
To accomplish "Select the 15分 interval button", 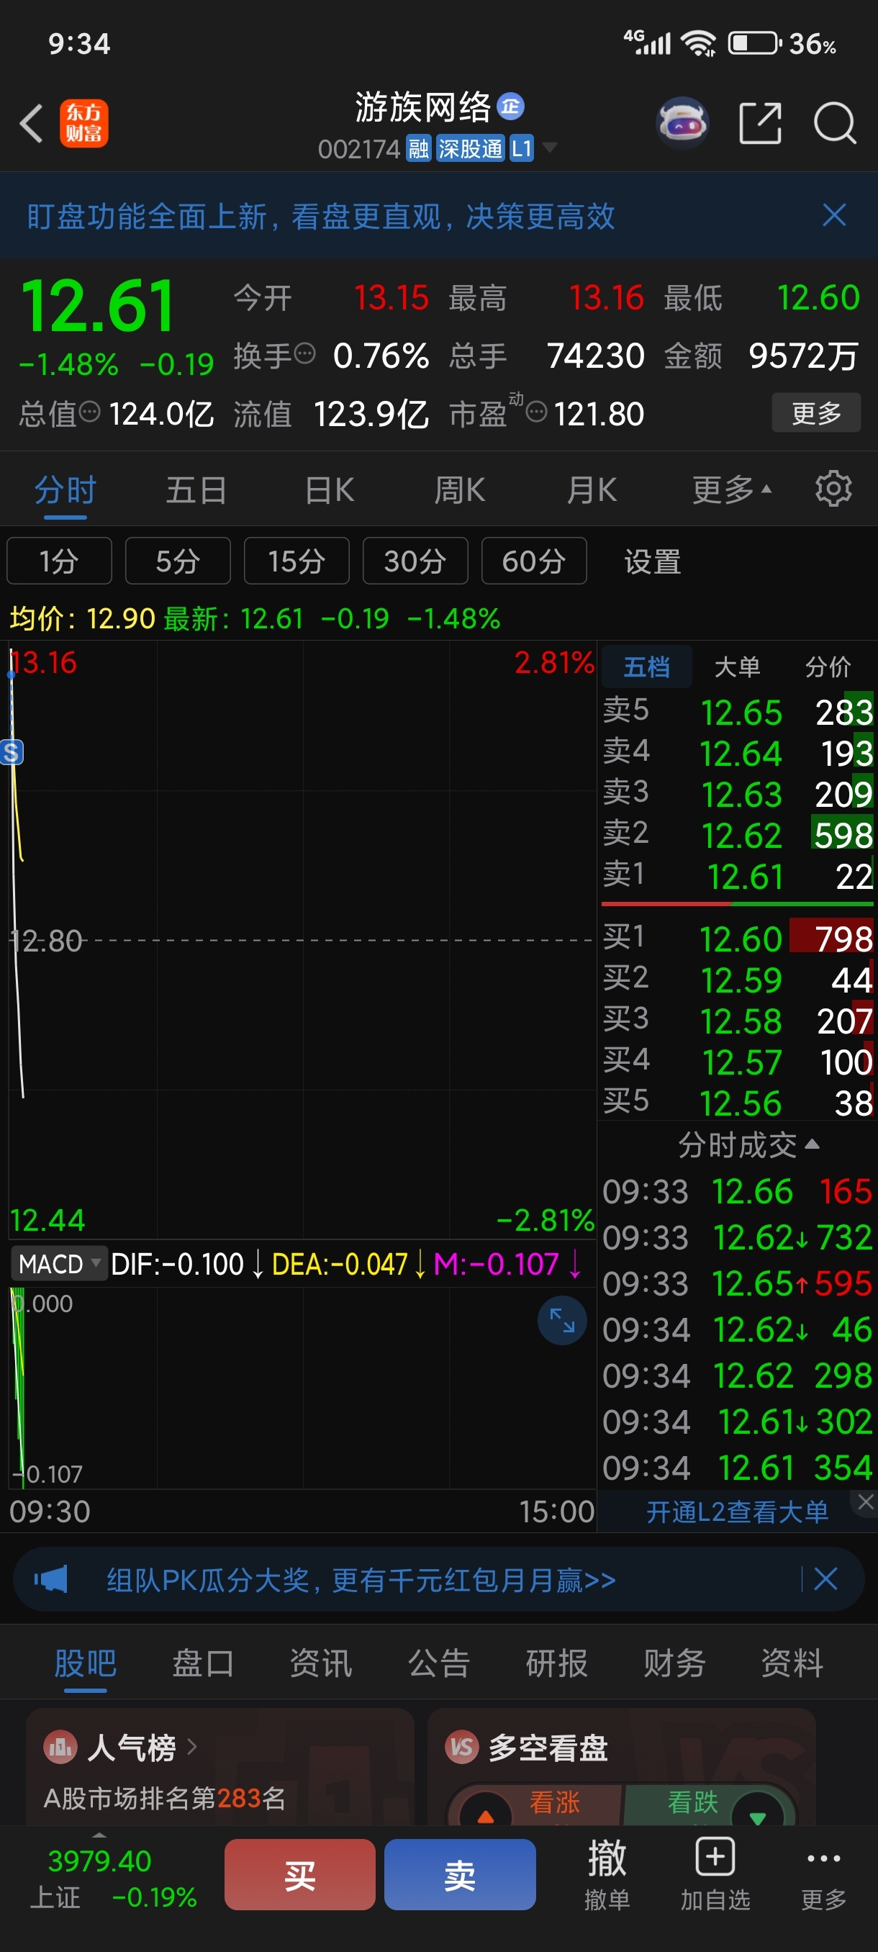I will (297, 561).
